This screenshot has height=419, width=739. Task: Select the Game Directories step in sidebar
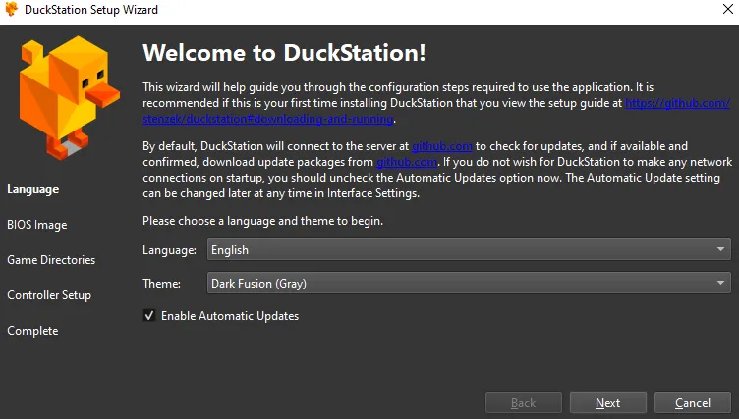pos(51,260)
